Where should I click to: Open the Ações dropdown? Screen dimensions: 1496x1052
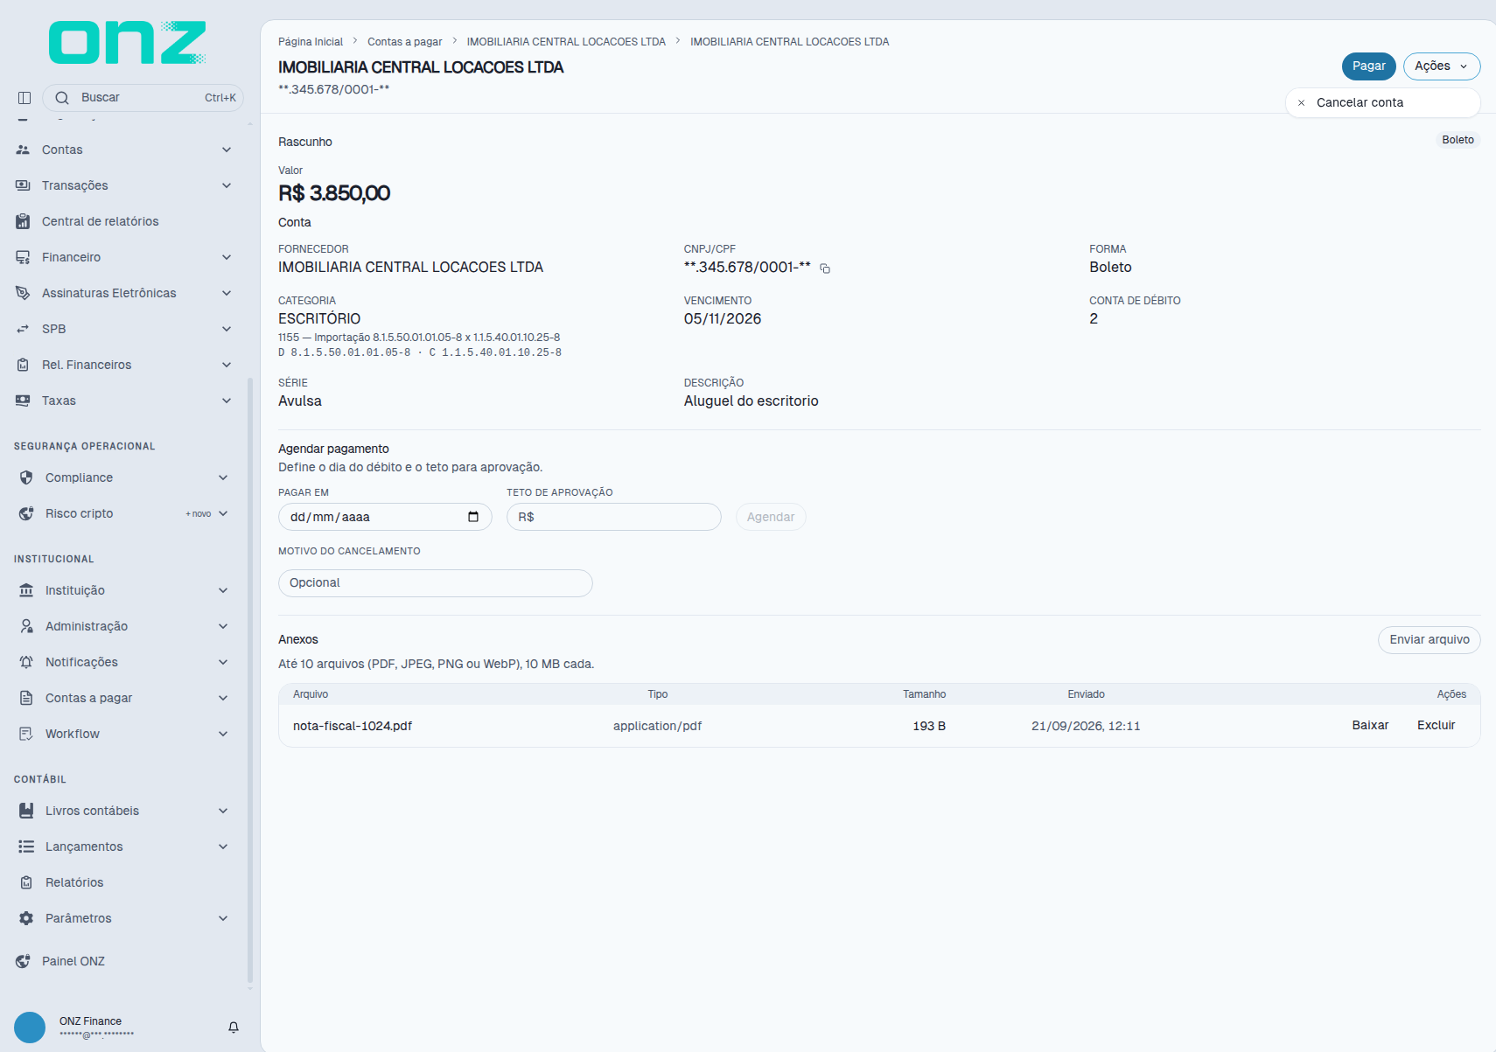(1442, 66)
